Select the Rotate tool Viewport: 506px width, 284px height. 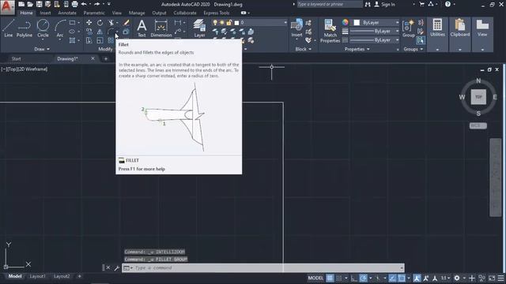click(100, 23)
